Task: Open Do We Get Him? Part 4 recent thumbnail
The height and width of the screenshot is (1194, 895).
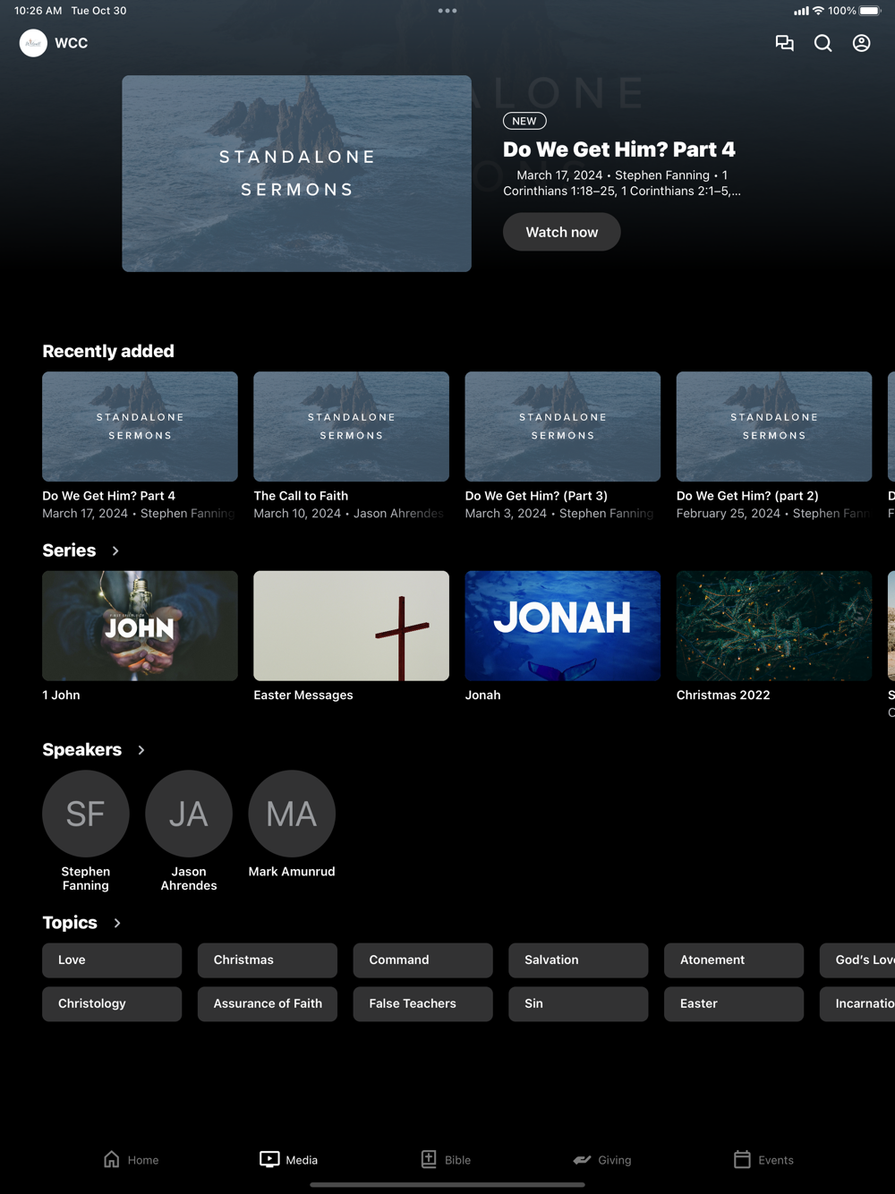Action: (140, 427)
